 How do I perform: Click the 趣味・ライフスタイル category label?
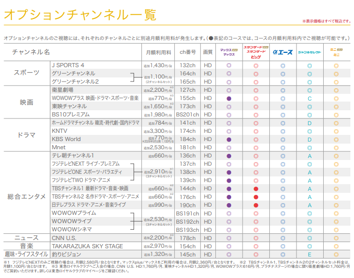[27, 254]
